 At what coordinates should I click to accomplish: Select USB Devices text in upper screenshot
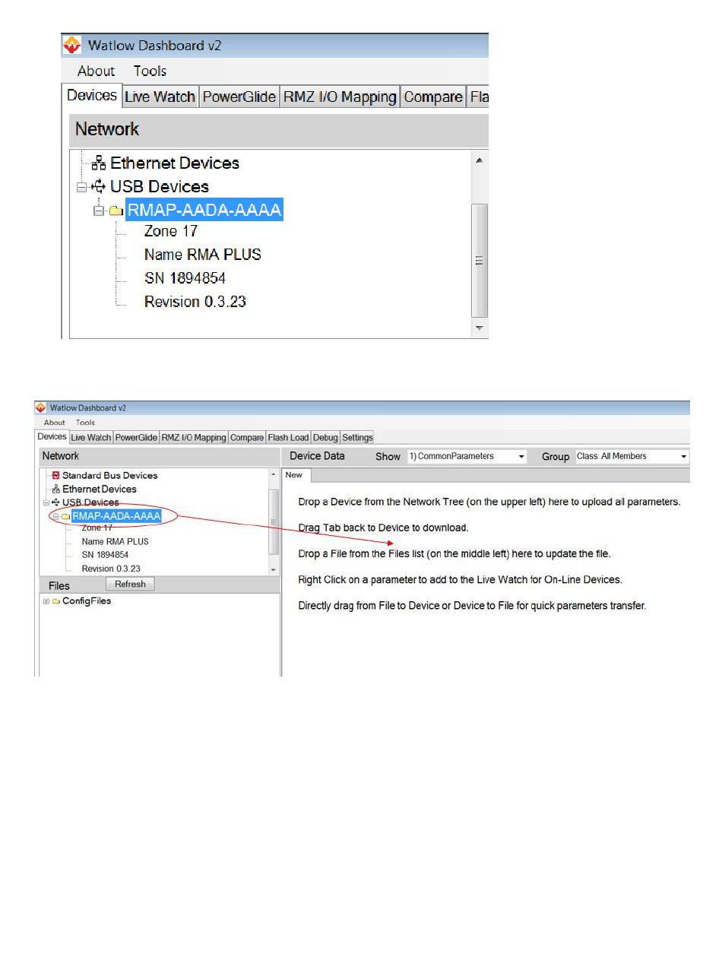pyautogui.click(x=160, y=186)
